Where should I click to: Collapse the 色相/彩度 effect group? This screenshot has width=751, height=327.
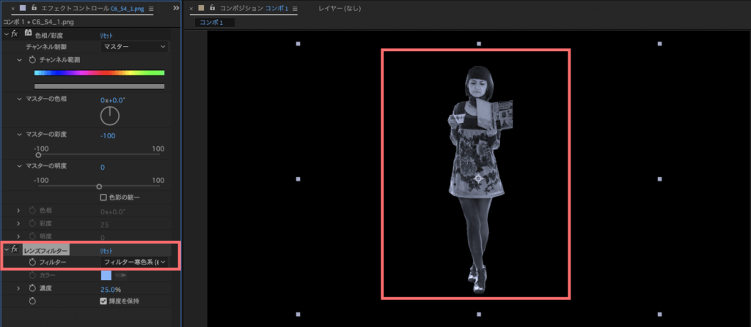click(6, 34)
